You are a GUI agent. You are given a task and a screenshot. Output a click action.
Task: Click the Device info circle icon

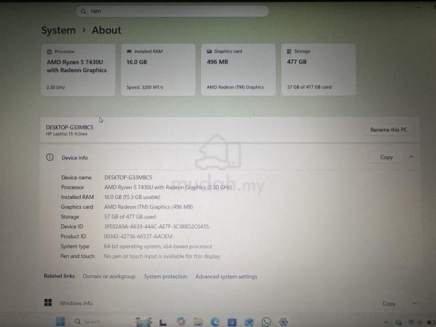coord(50,157)
